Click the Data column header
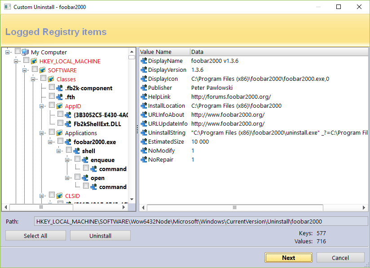 (279, 52)
